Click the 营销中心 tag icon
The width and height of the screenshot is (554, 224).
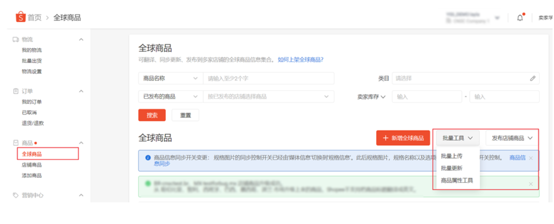coord(15,195)
